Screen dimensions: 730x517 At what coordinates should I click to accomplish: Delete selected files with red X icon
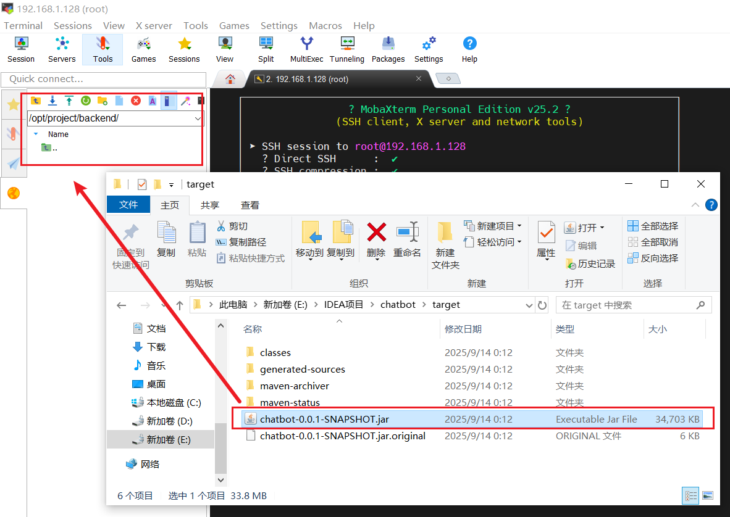click(x=135, y=101)
